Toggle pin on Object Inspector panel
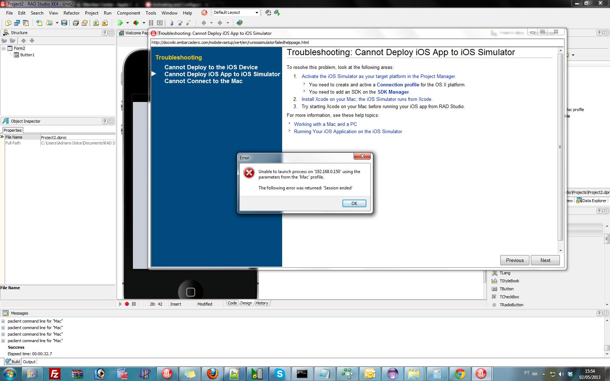610x381 pixels. point(105,121)
